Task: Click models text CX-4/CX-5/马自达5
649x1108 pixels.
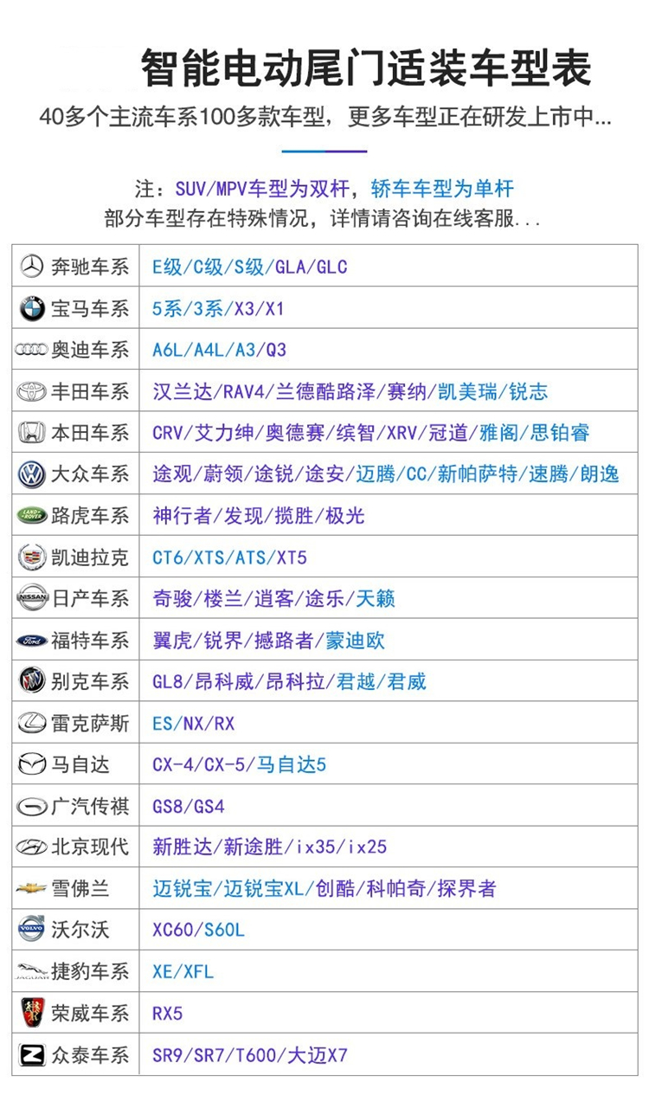Action: click(239, 764)
